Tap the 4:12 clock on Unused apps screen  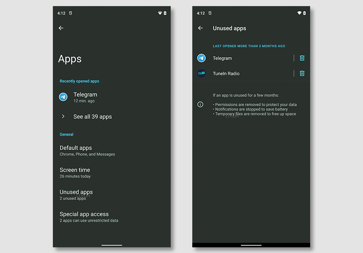201,13
